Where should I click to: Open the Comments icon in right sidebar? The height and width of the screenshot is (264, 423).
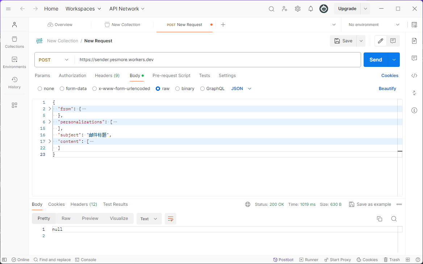coord(414,58)
